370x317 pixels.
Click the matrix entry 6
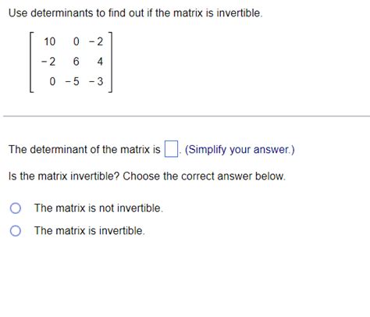[x=76, y=62]
